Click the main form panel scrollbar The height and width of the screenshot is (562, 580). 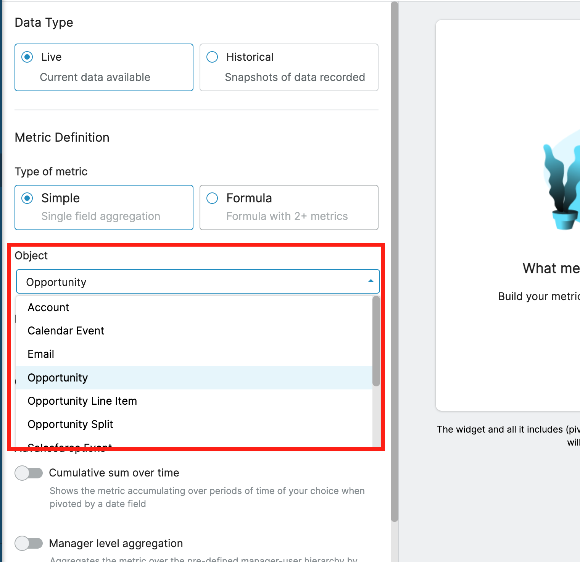tap(395, 262)
